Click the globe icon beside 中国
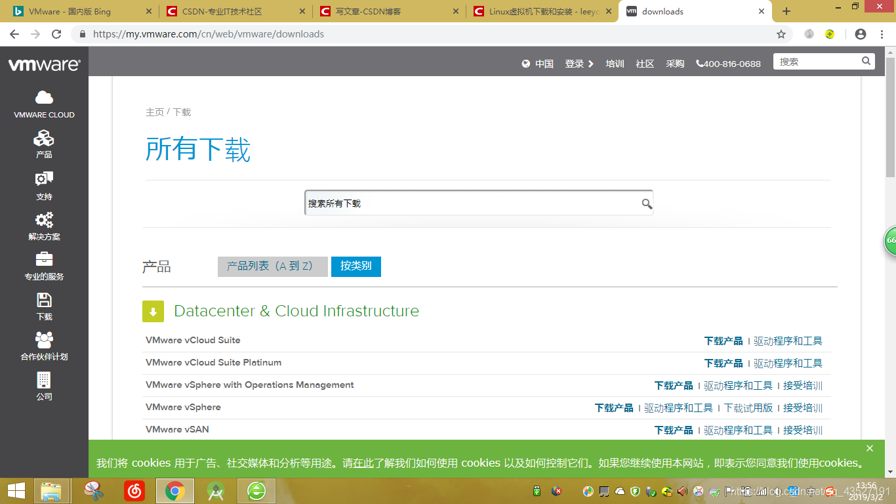 [x=526, y=64]
